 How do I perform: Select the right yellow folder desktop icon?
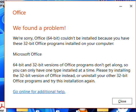point(103,110)
